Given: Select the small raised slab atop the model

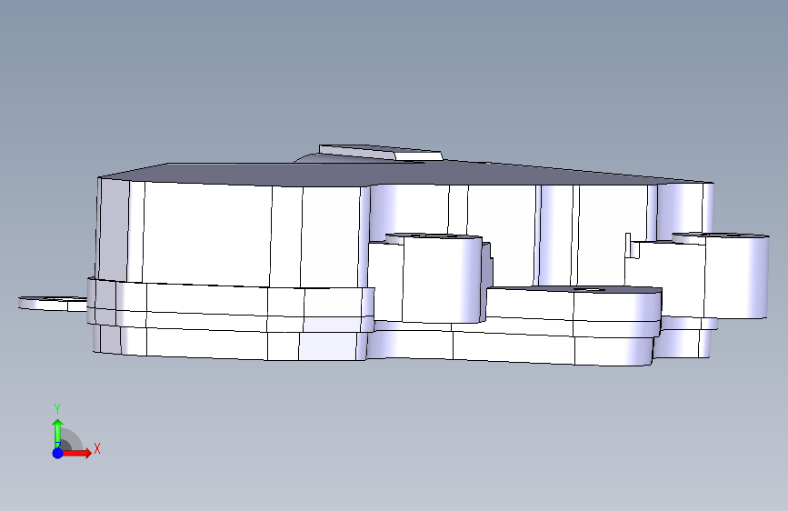Looking at the screenshot, I should click(x=381, y=152).
